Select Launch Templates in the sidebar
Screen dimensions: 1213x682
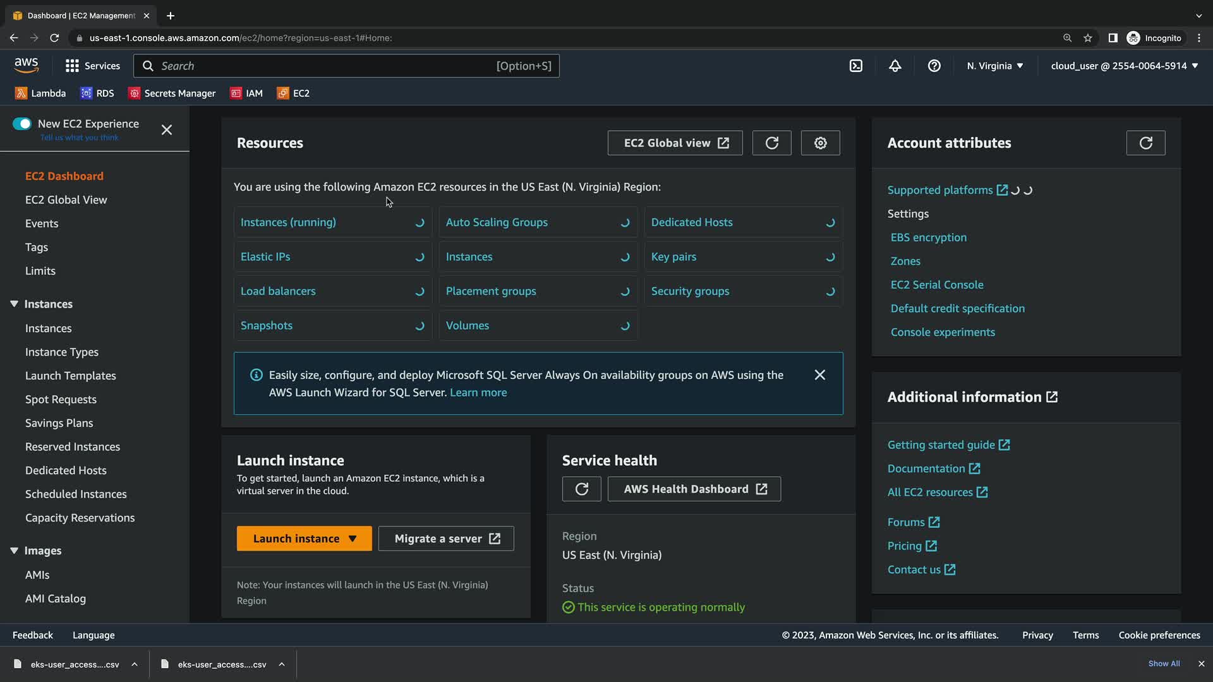[71, 376]
